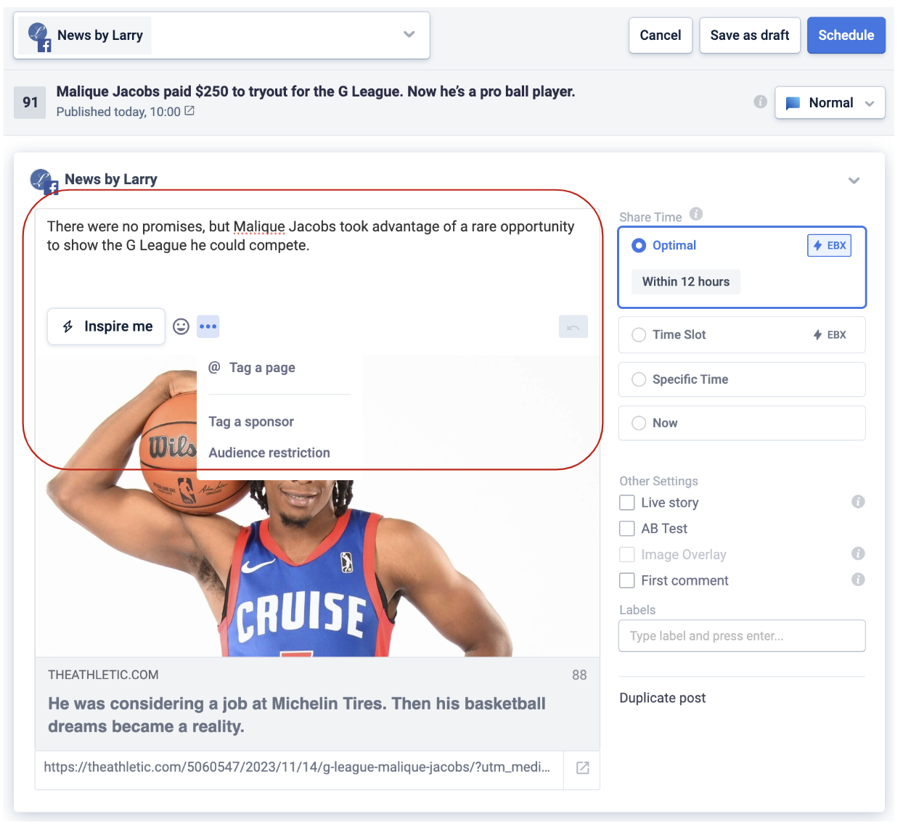Click the Share Time info icon
The image size is (903, 824).
point(695,214)
